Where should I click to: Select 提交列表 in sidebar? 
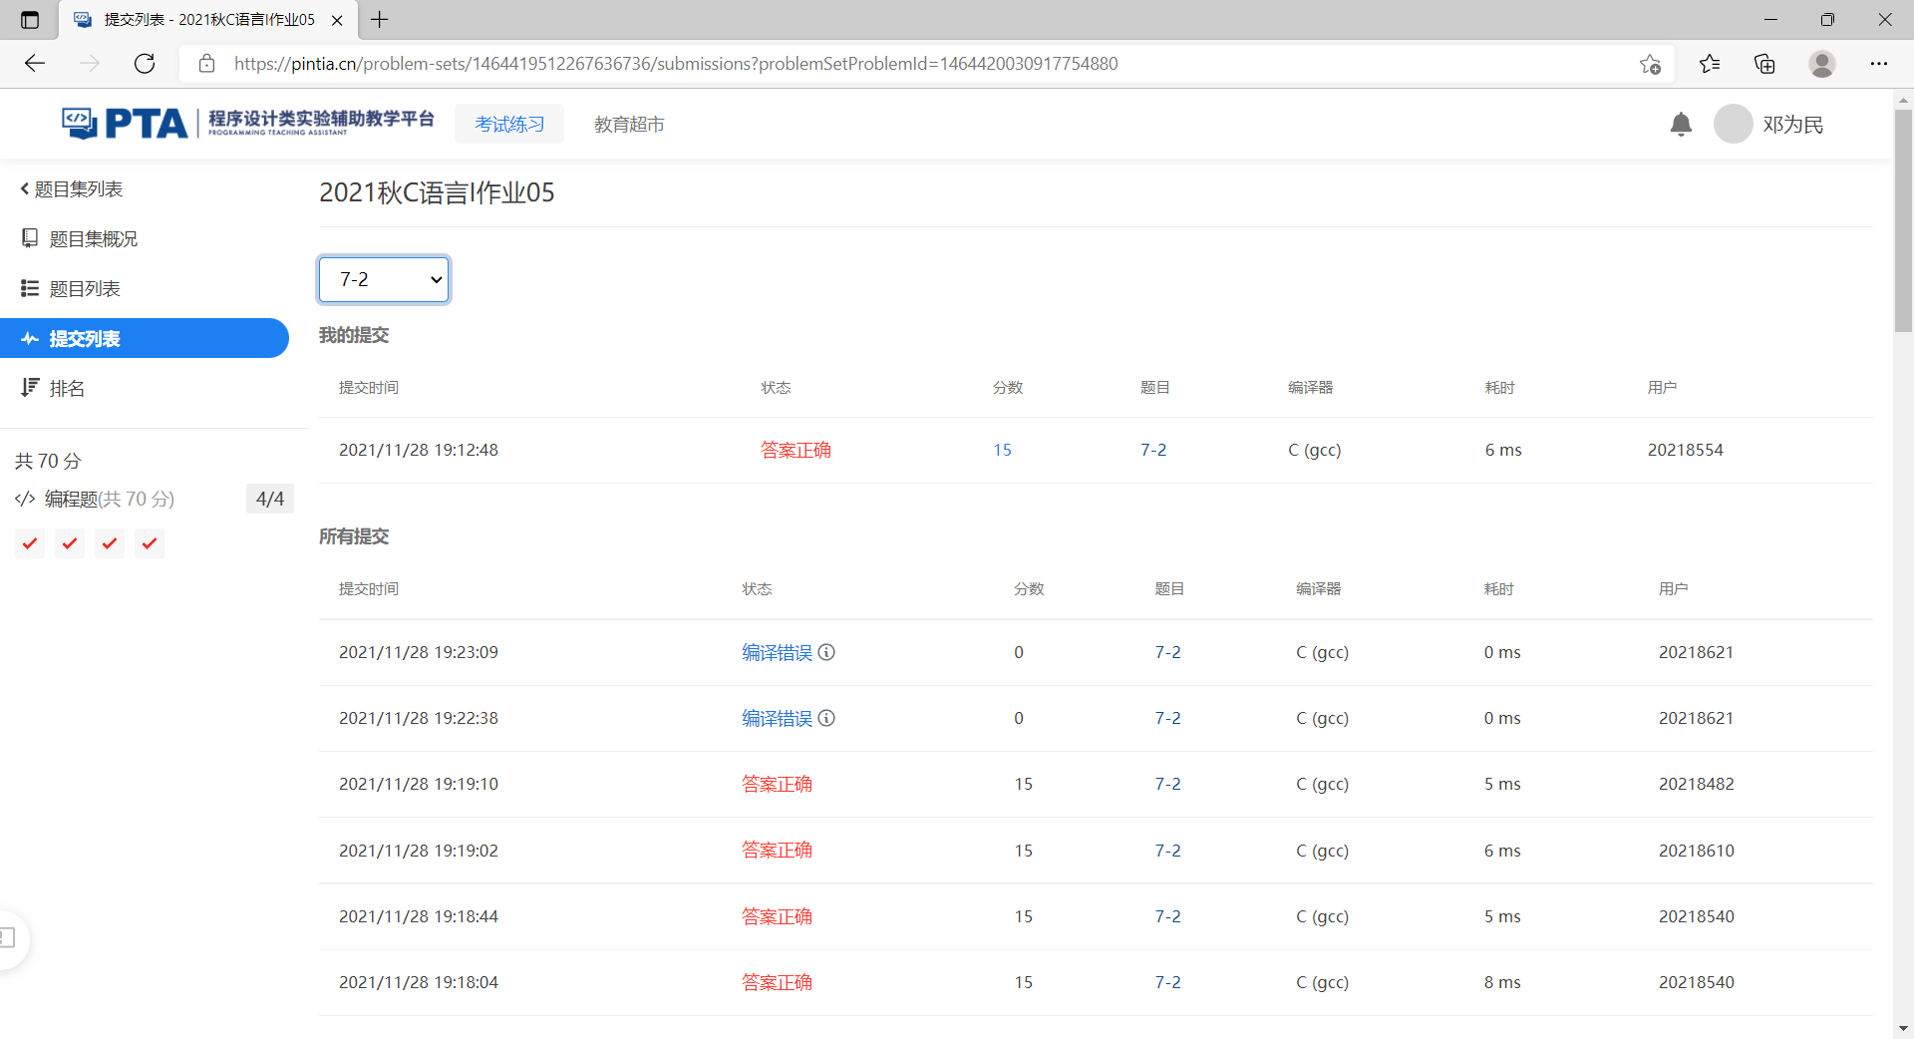[x=145, y=338]
